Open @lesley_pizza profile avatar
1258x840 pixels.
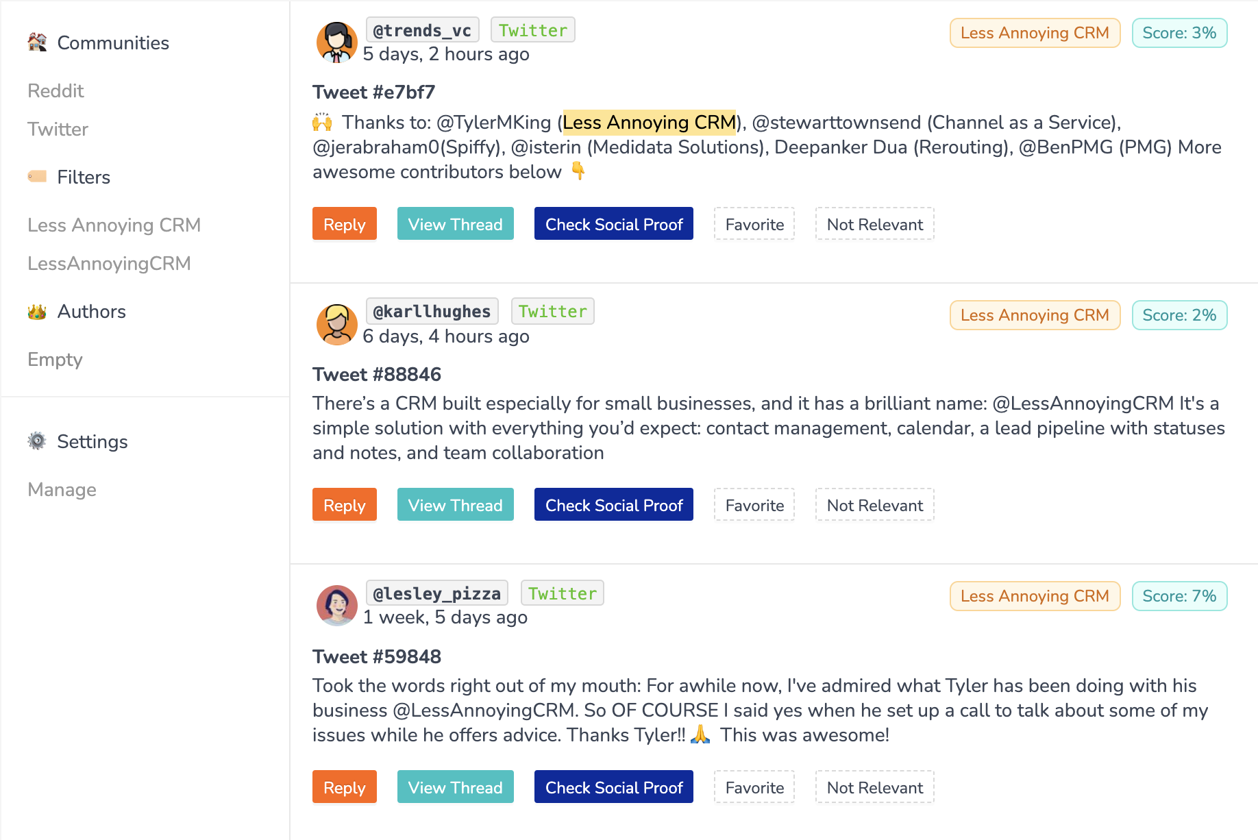pyautogui.click(x=336, y=606)
